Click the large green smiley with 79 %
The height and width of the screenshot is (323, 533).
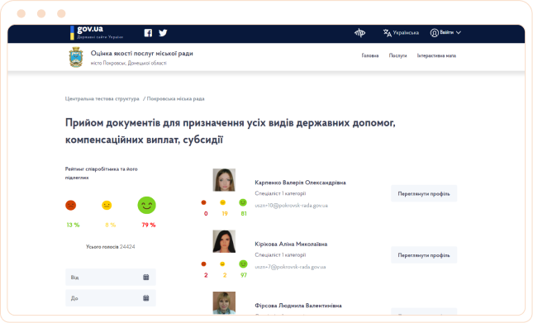tap(146, 205)
